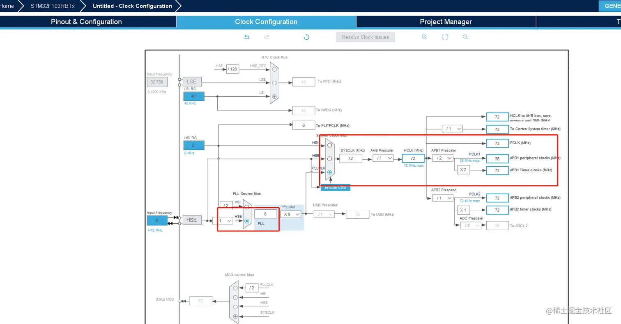Select HSE in the MCO source Mux

point(235,307)
